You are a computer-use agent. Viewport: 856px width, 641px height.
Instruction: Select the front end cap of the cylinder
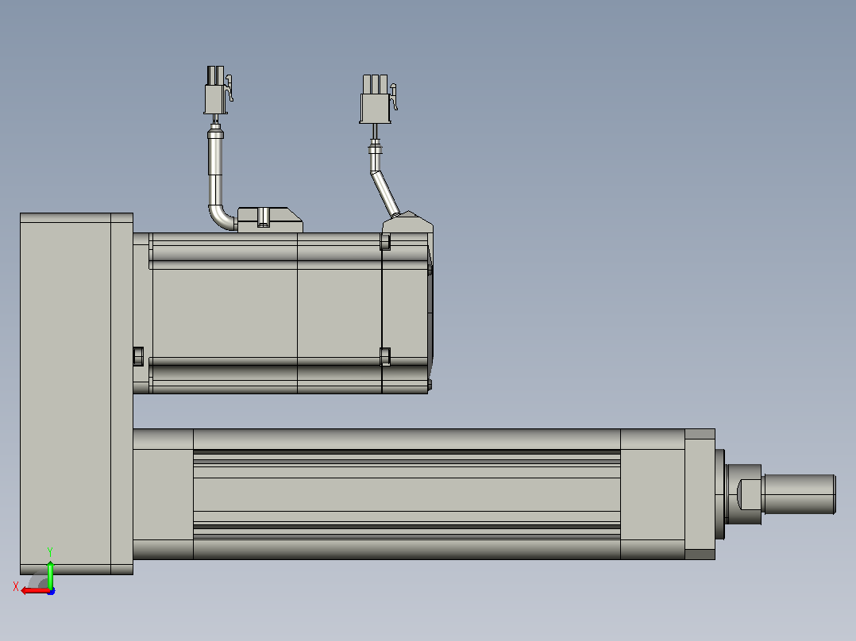tap(700, 494)
